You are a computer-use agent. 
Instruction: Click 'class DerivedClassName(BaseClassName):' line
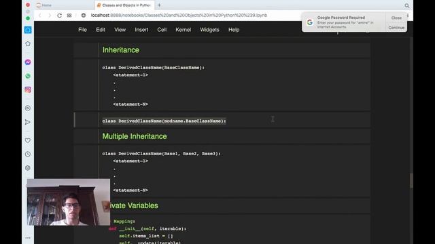(153, 68)
